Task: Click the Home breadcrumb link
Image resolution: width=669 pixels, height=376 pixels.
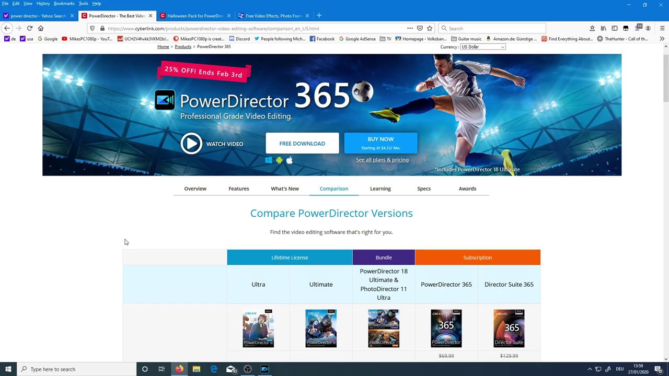Action: point(163,47)
